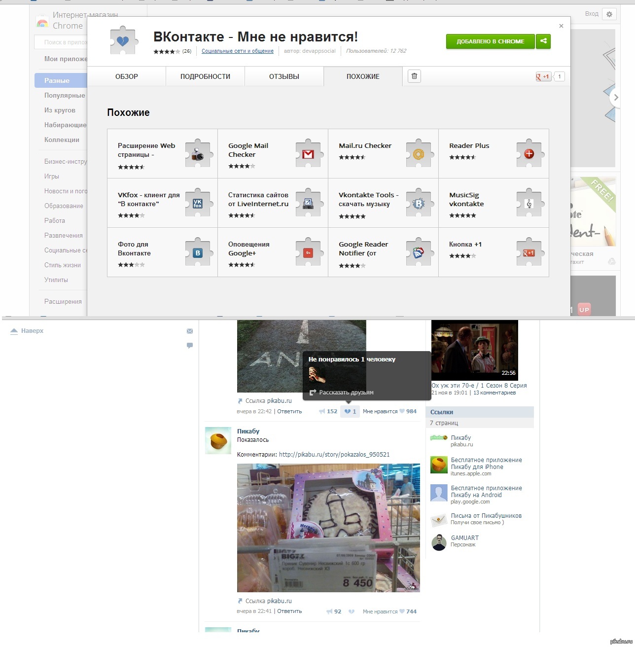The image size is (635, 647).
Task: Open the 'Утилиты' store category
Action: point(56,280)
